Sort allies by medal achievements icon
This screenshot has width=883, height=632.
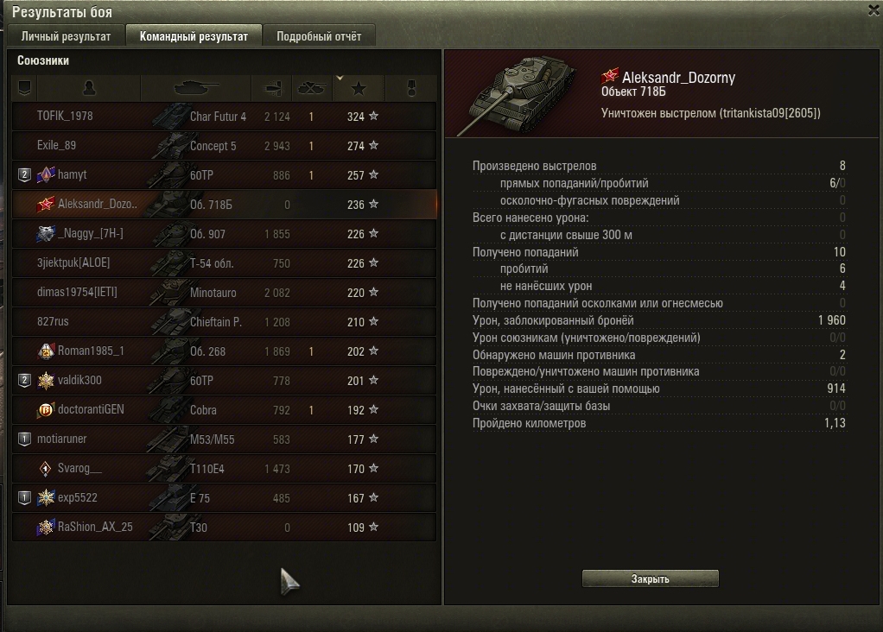(411, 88)
